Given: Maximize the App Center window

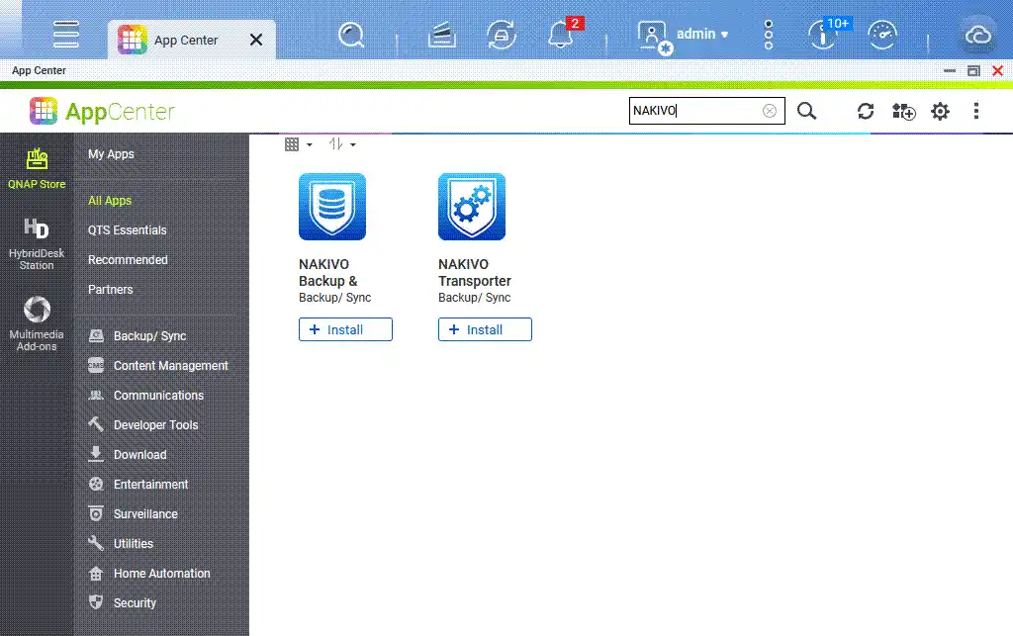Looking at the screenshot, I should (x=973, y=70).
